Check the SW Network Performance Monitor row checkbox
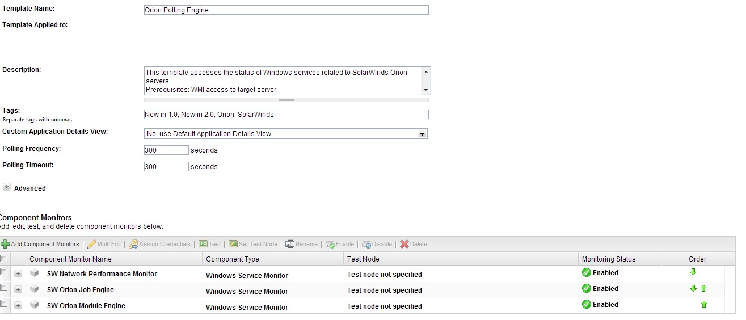Image resolution: width=746 pixels, height=320 pixels. click(4, 272)
